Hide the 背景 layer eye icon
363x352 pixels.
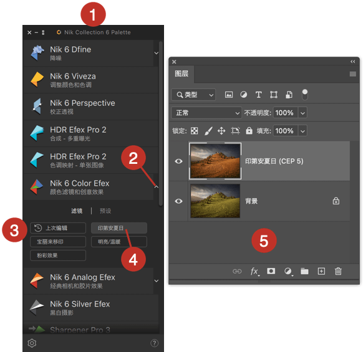(x=178, y=201)
